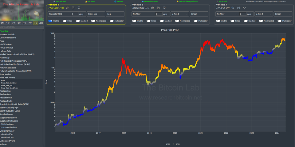The width and height of the screenshot is (295, 147).
Task: Select the 5Y time range tab
Action: (25, 23)
